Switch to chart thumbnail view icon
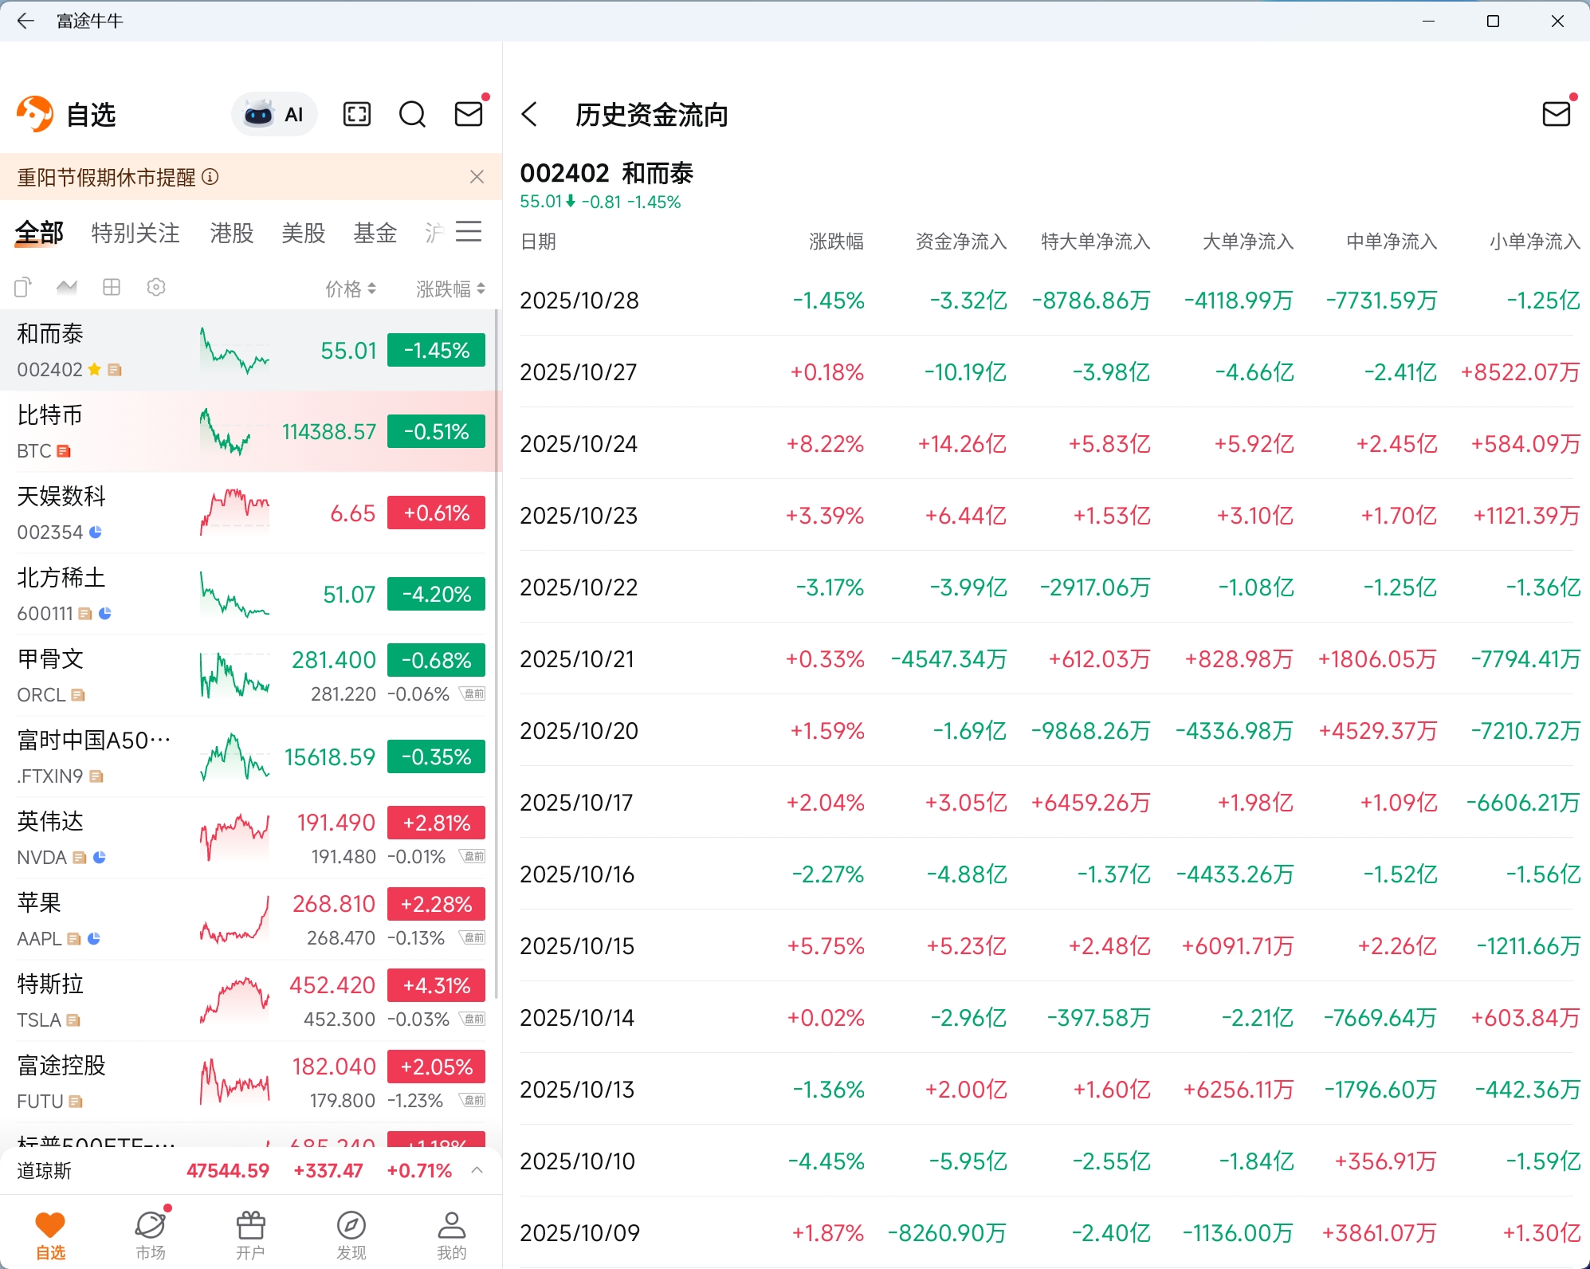 67,287
